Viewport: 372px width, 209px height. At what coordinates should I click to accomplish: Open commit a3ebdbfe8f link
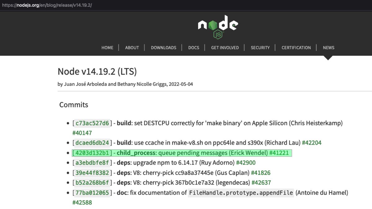[x=92, y=163]
